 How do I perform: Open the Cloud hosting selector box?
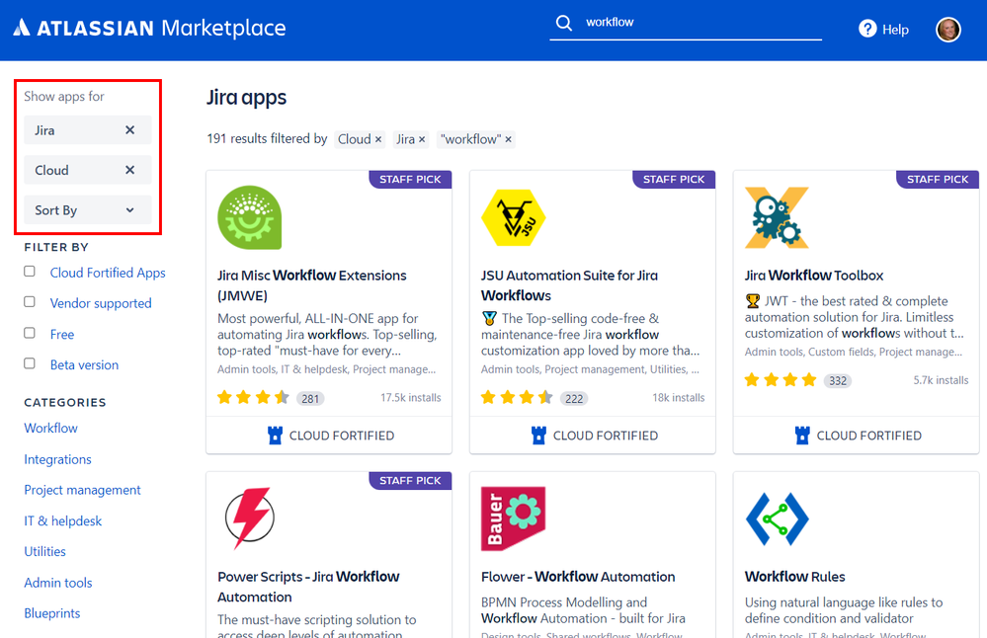(x=88, y=170)
